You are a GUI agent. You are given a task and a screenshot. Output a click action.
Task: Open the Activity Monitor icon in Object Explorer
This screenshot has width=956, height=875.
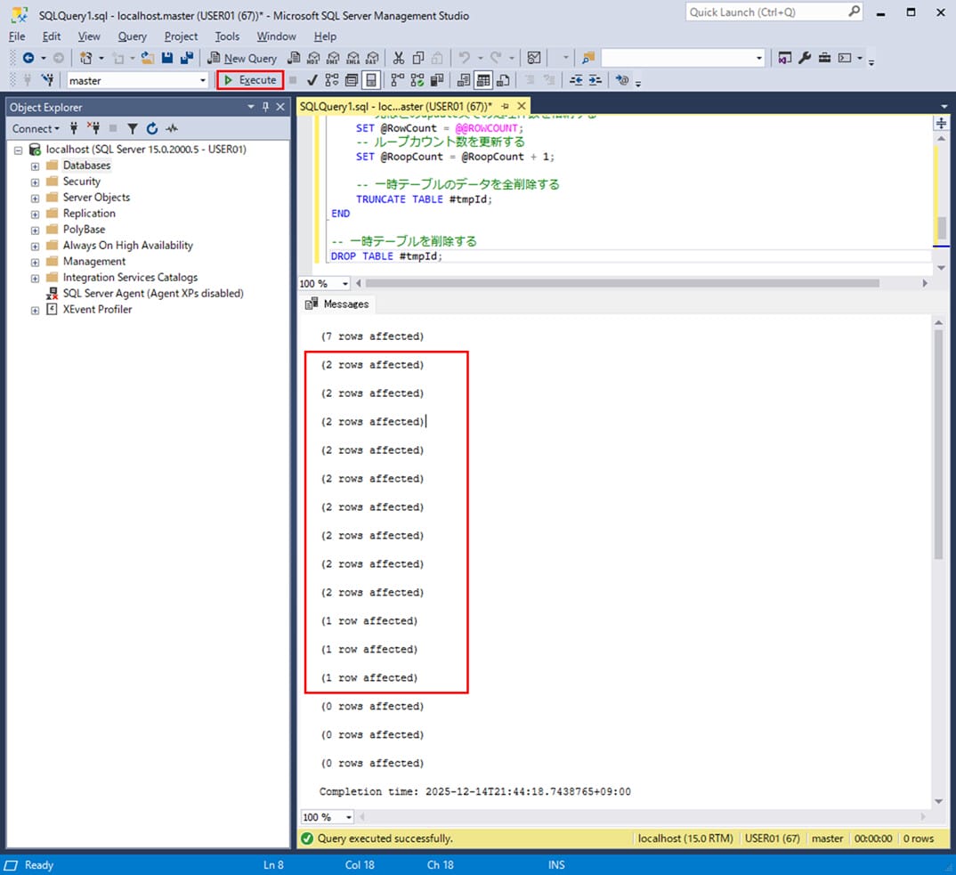coord(171,128)
